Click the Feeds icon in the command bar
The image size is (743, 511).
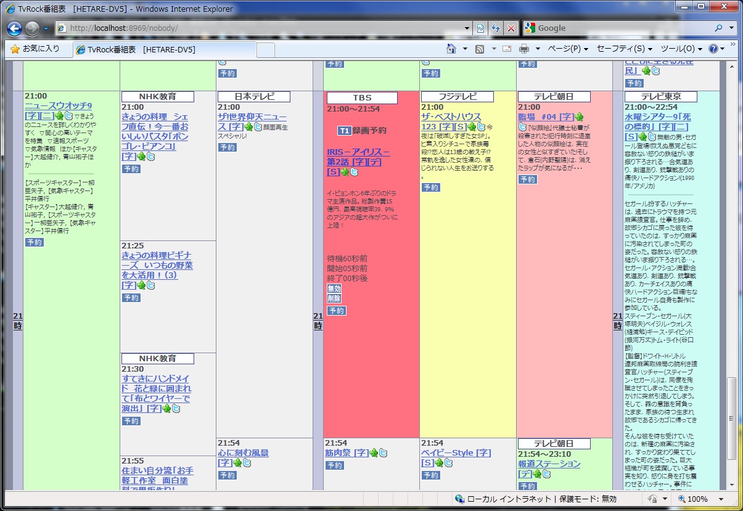coord(480,49)
